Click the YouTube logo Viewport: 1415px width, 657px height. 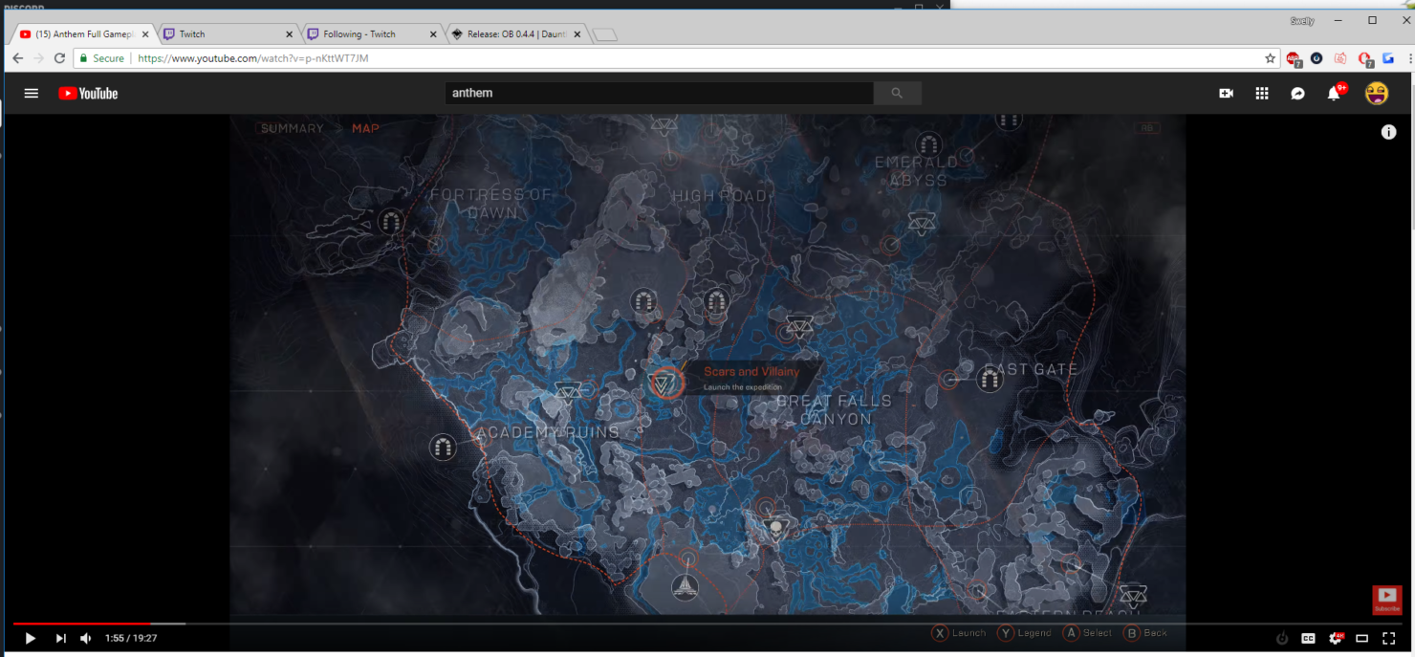(x=88, y=94)
